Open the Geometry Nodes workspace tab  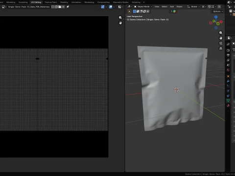click(121, 2)
